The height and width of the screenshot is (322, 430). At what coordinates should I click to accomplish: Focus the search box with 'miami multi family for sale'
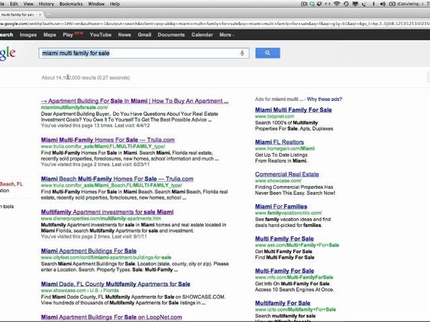point(144,53)
